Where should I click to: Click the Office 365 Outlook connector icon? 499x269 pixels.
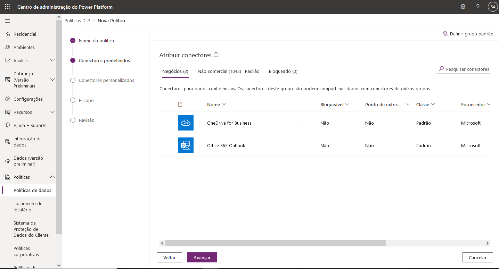(186, 145)
